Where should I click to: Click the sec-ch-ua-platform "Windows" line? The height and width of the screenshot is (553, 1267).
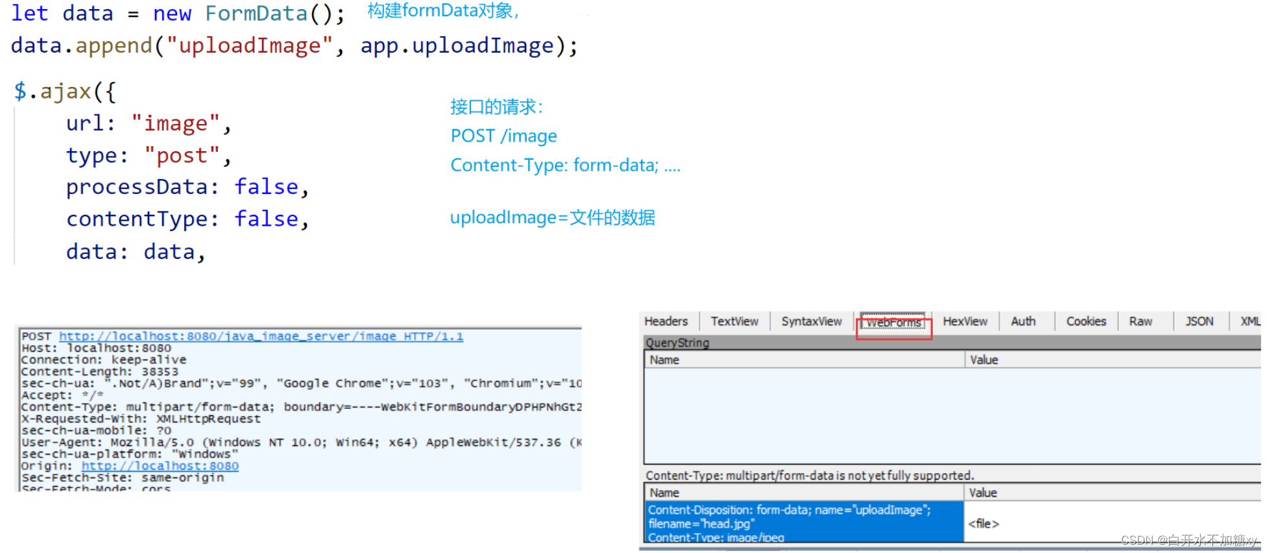[x=130, y=454]
